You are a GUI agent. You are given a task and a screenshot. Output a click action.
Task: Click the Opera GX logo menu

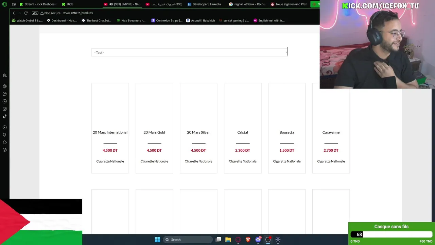click(x=4, y=4)
